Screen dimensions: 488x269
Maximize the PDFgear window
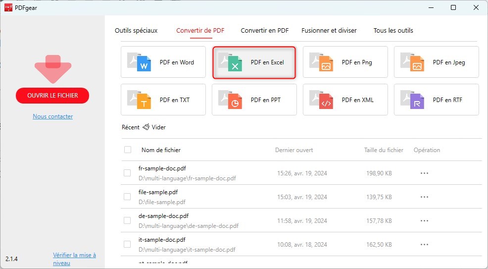pos(453,7)
